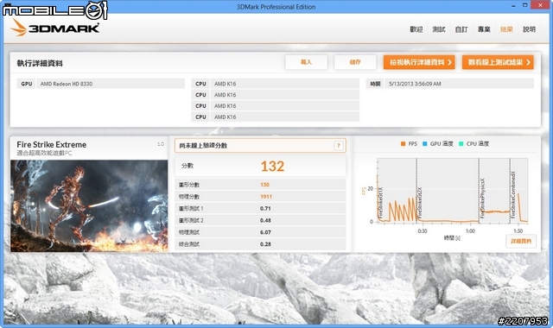
Task: Click the GPU field AMD Radeon HD 8330
Action: tap(111, 84)
